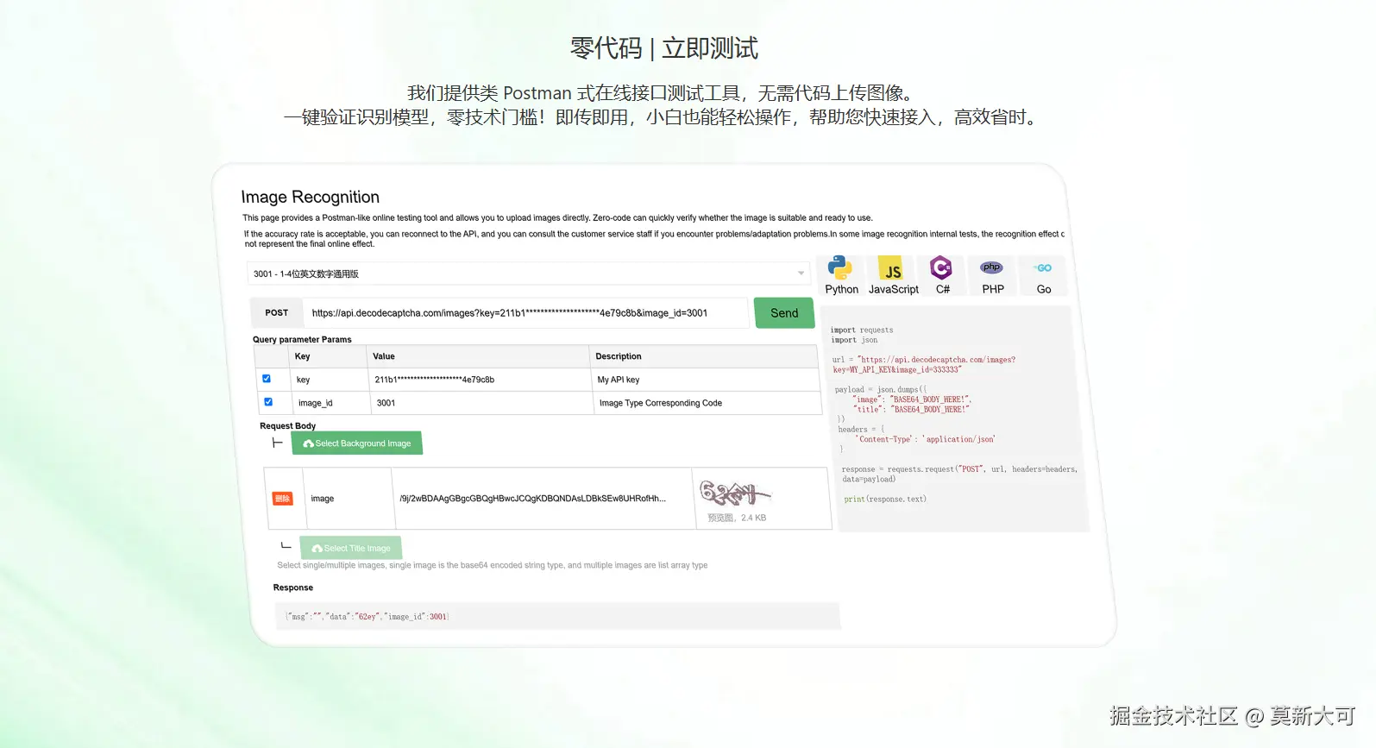Click the key value cell 211b1...4e79c8b

click(480, 380)
